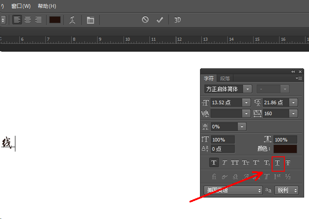Click the tracking VA icon label

click(258, 113)
